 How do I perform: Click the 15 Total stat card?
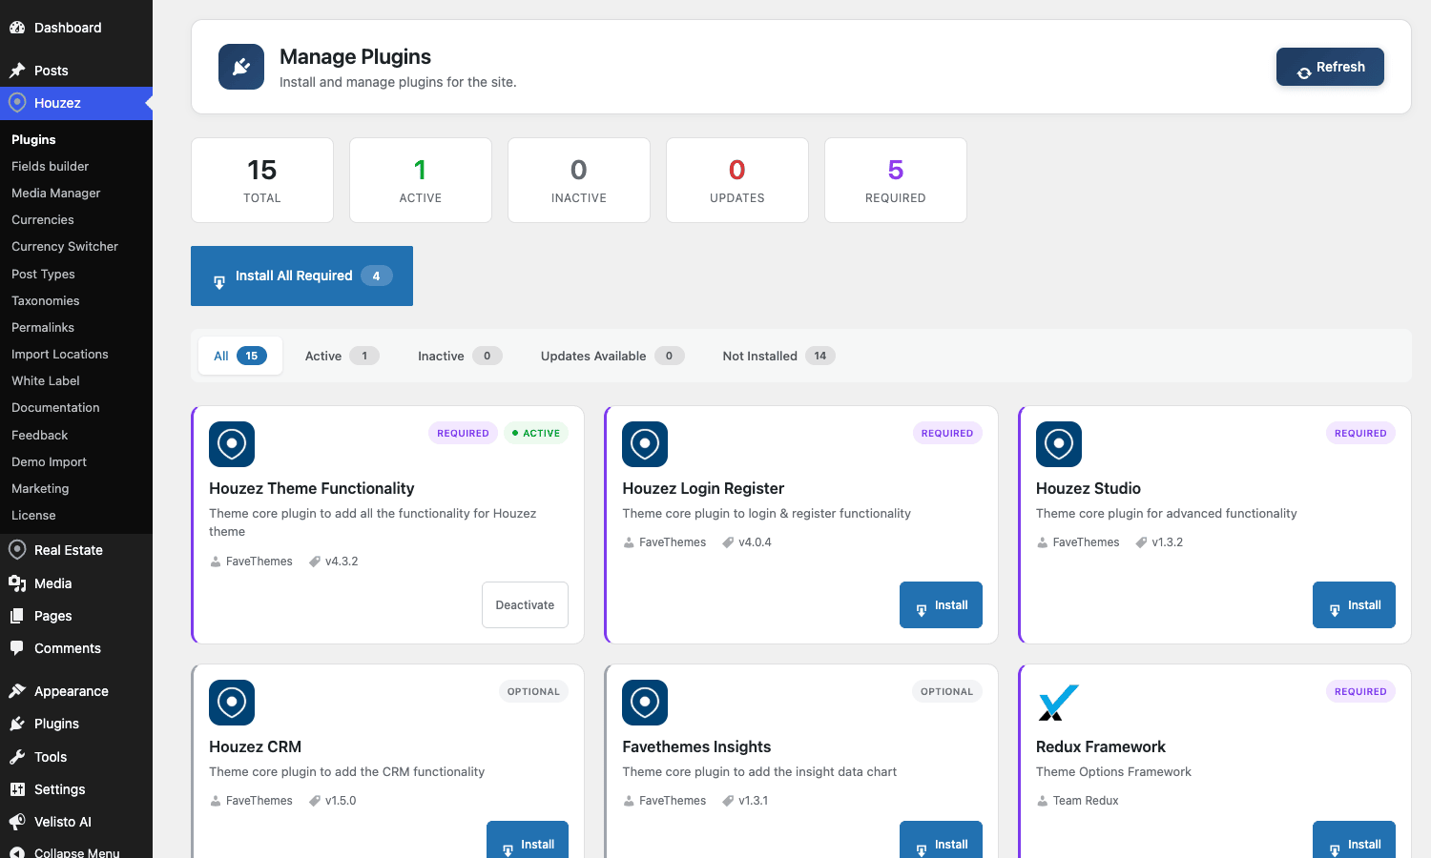pyautogui.click(x=262, y=180)
